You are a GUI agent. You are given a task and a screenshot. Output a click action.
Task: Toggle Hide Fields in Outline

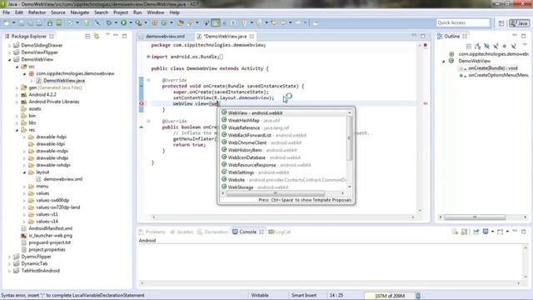click(x=486, y=46)
